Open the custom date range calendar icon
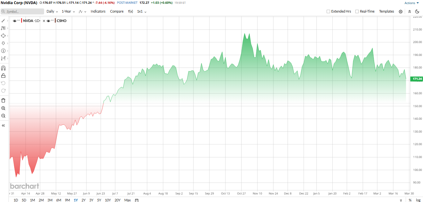 (x=136, y=200)
